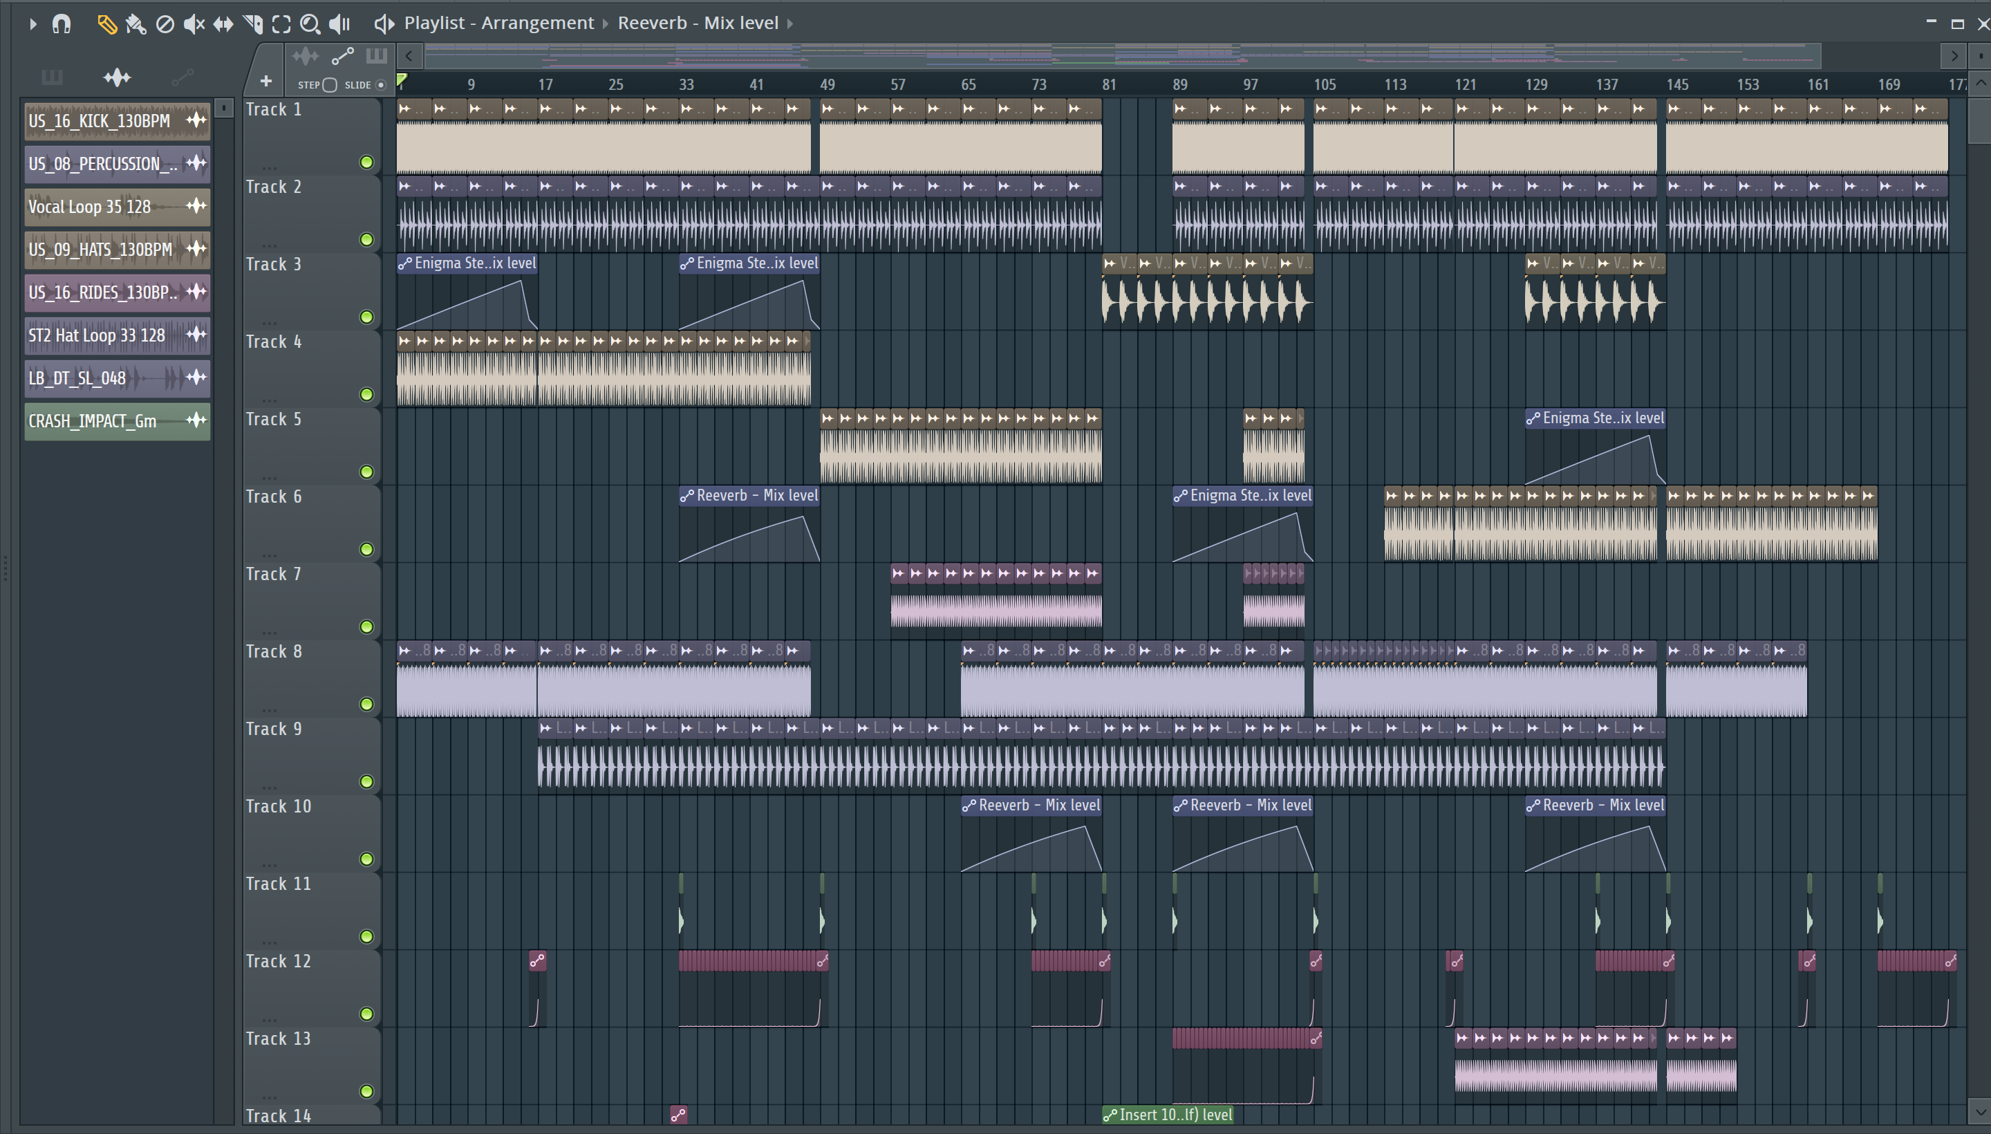Select the Slice tool
The height and width of the screenshot is (1134, 1991).
[252, 24]
